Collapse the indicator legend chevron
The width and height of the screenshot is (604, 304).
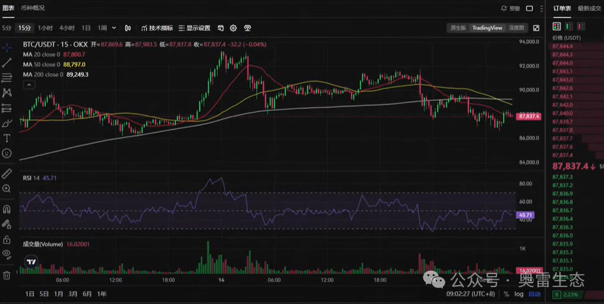pyautogui.click(x=29, y=85)
